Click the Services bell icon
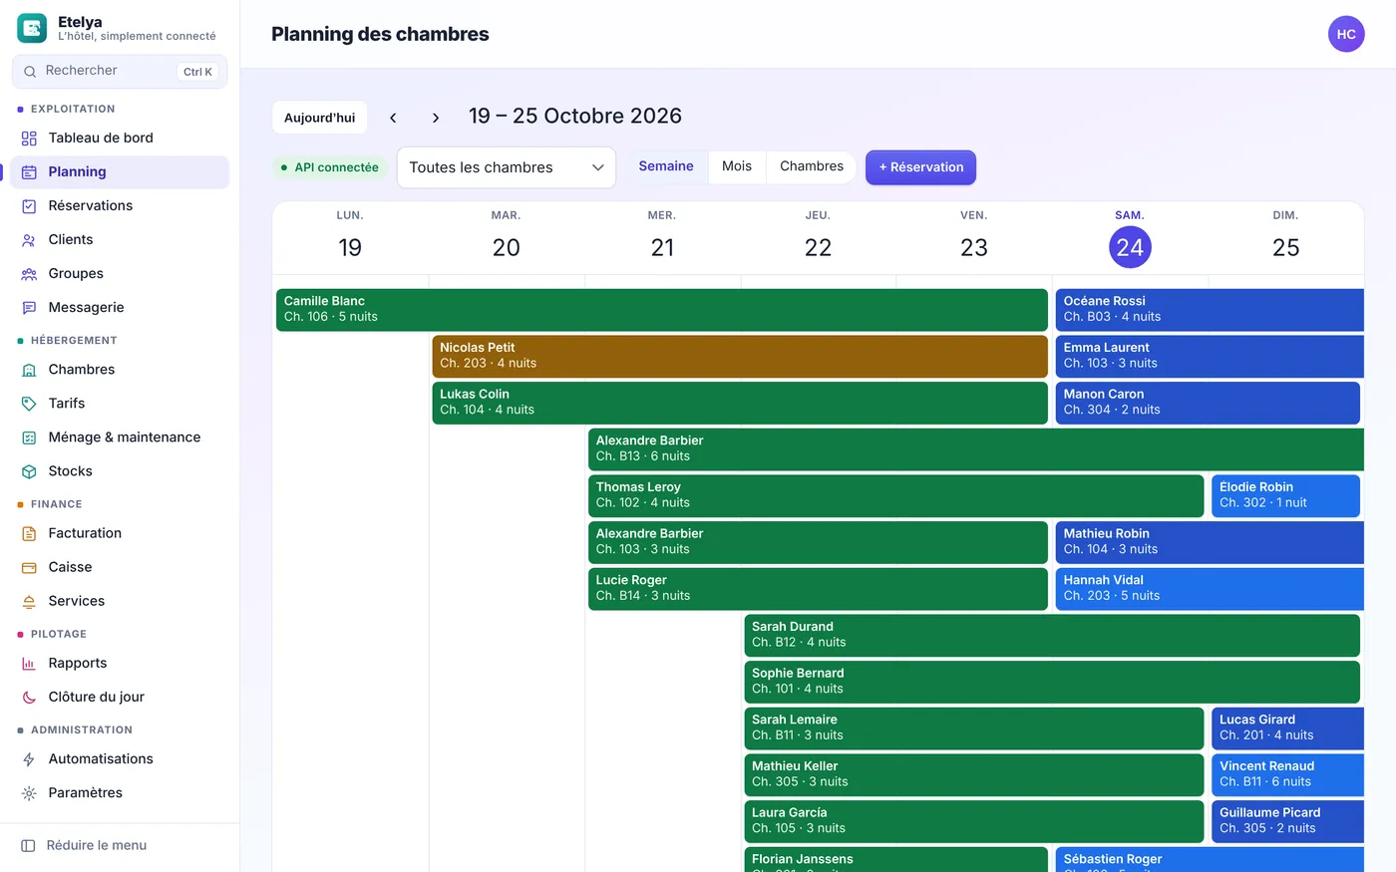 click(29, 601)
